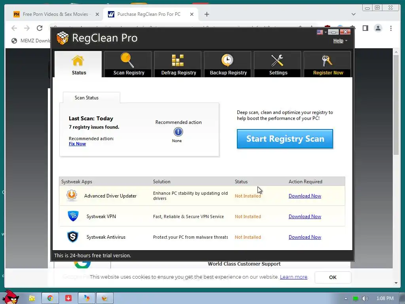The height and width of the screenshot is (304, 405).
Task: Toggle the Chrome side panel icon
Action: click(x=365, y=28)
